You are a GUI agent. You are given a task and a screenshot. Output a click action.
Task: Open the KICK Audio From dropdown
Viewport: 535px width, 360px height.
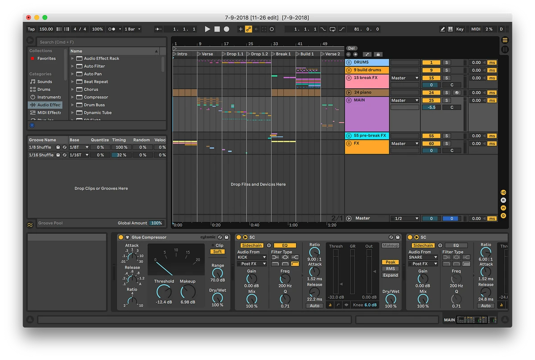click(x=251, y=258)
